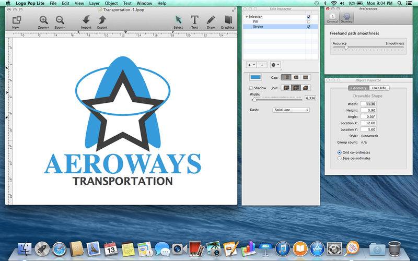Activate the Select arrow tool
Viewport: 418px width, 261px height.
(178, 20)
